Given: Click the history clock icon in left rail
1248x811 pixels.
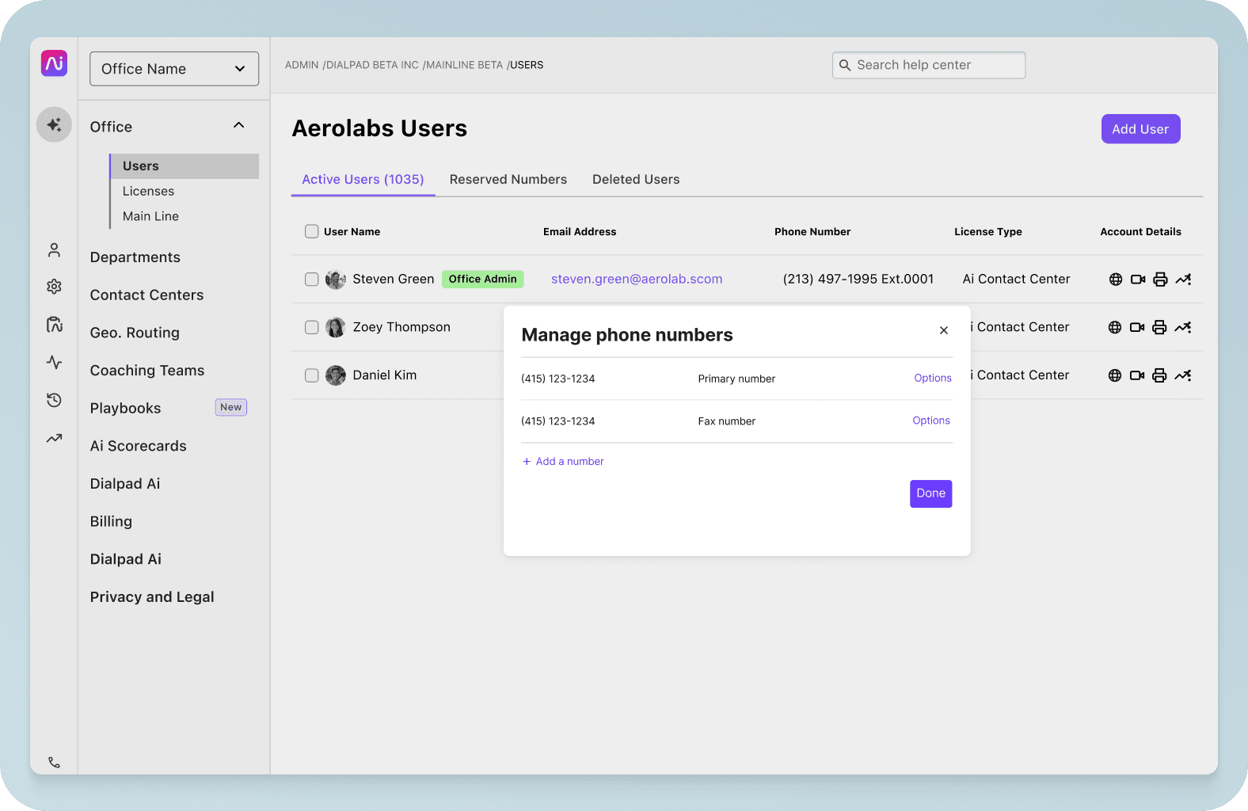Looking at the screenshot, I should [x=54, y=400].
